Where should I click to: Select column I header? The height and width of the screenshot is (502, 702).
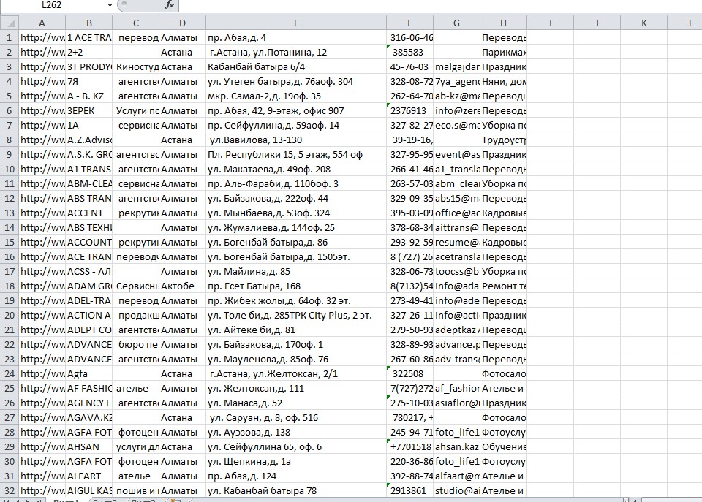[x=550, y=23]
